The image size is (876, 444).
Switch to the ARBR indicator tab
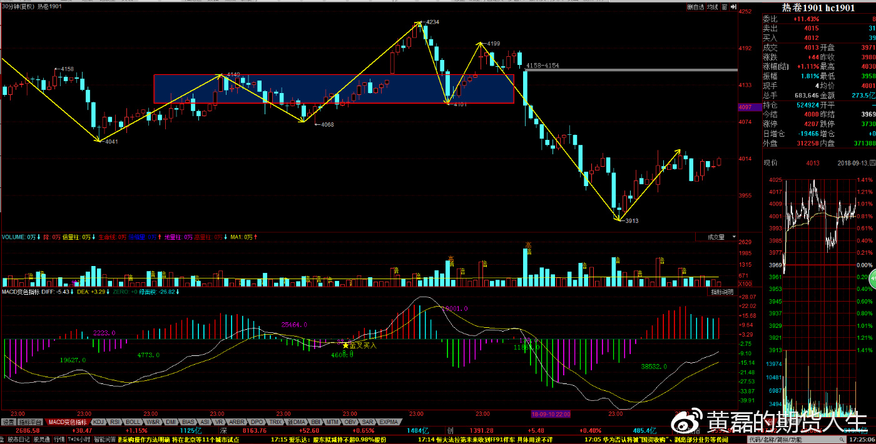point(237,422)
